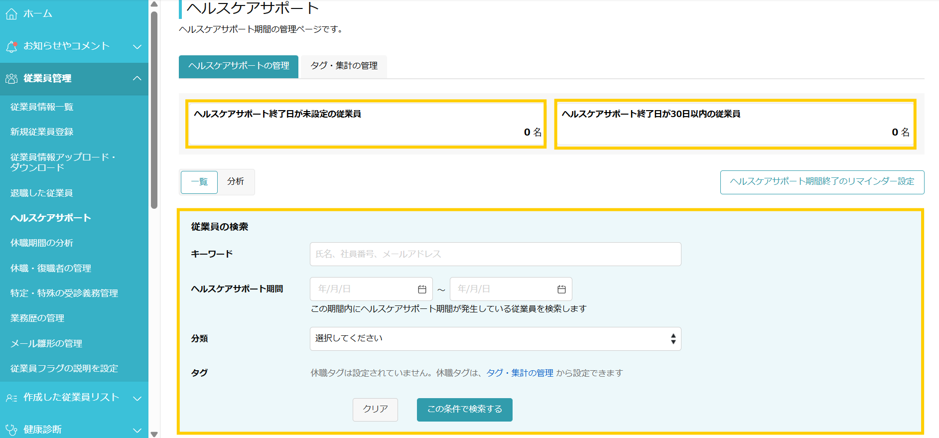Image resolution: width=939 pixels, height=438 pixels.
Task: Expand the 作成した従業員リスト chevron
Action: click(137, 398)
